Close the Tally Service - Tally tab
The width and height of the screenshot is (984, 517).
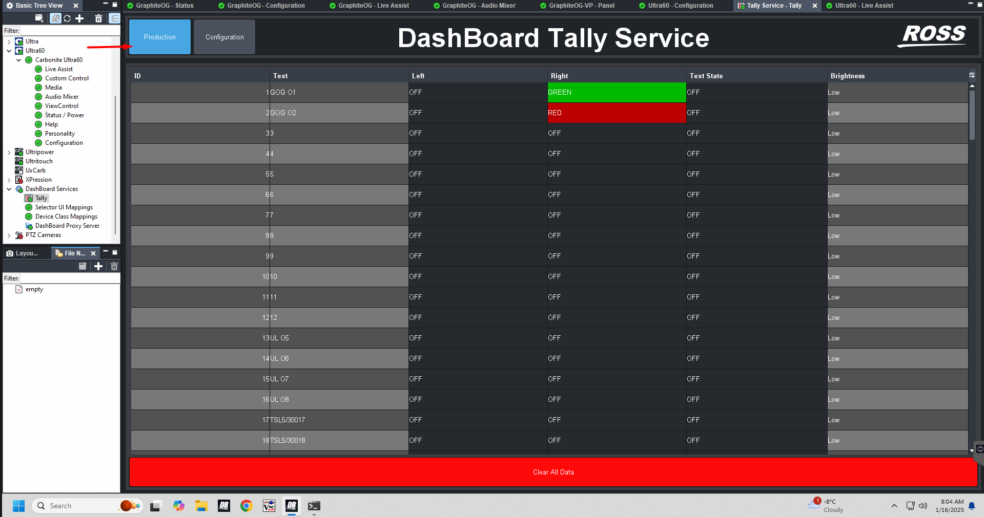tap(814, 6)
